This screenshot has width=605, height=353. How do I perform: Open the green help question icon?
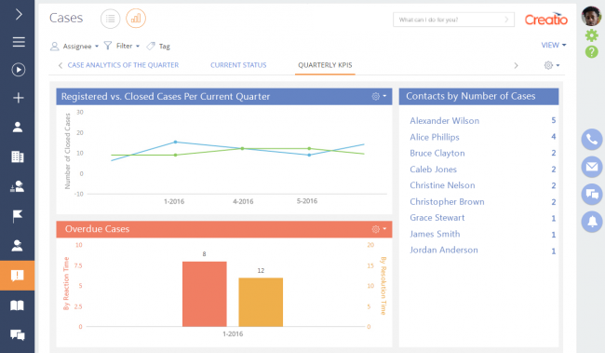591,52
